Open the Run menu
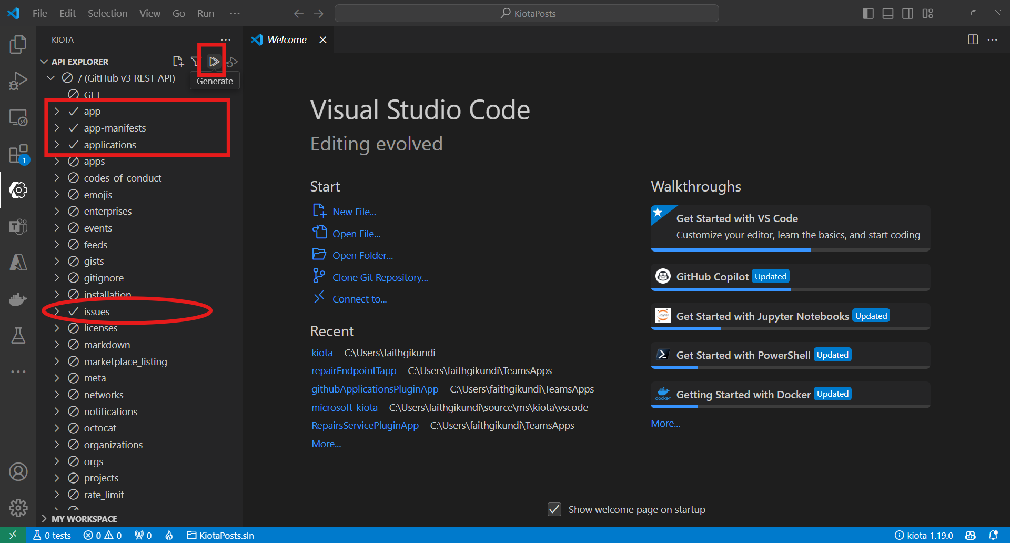 [x=206, y=13]
